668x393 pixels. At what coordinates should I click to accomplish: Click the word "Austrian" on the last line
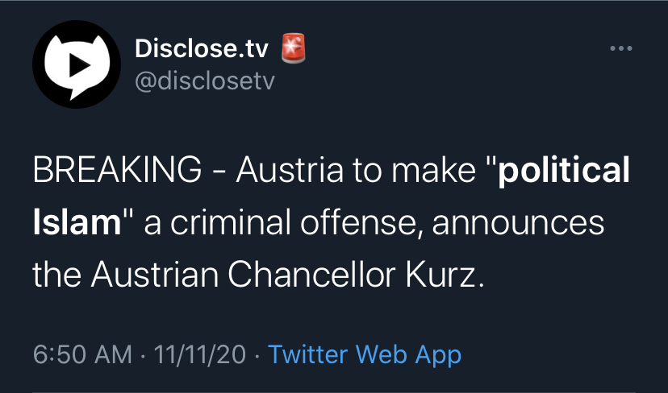coord(151,275)
